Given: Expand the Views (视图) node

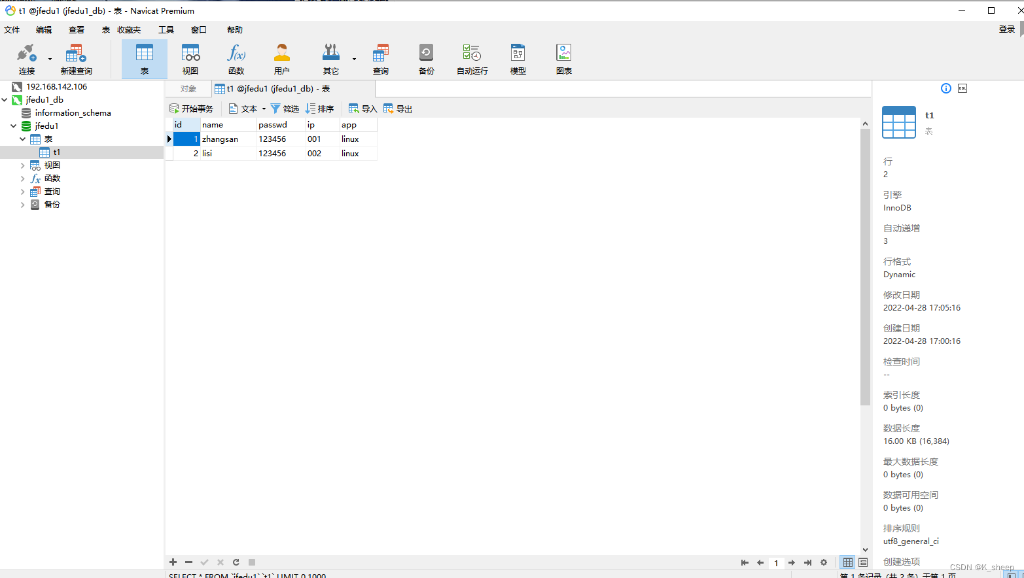Looking at the screenshot, I should 23,165.
